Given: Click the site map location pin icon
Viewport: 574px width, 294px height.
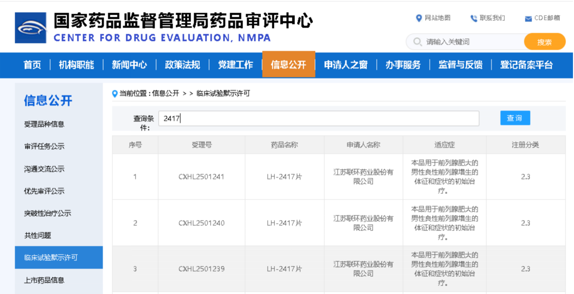Looking at the screenshot, I should (419, 18).
